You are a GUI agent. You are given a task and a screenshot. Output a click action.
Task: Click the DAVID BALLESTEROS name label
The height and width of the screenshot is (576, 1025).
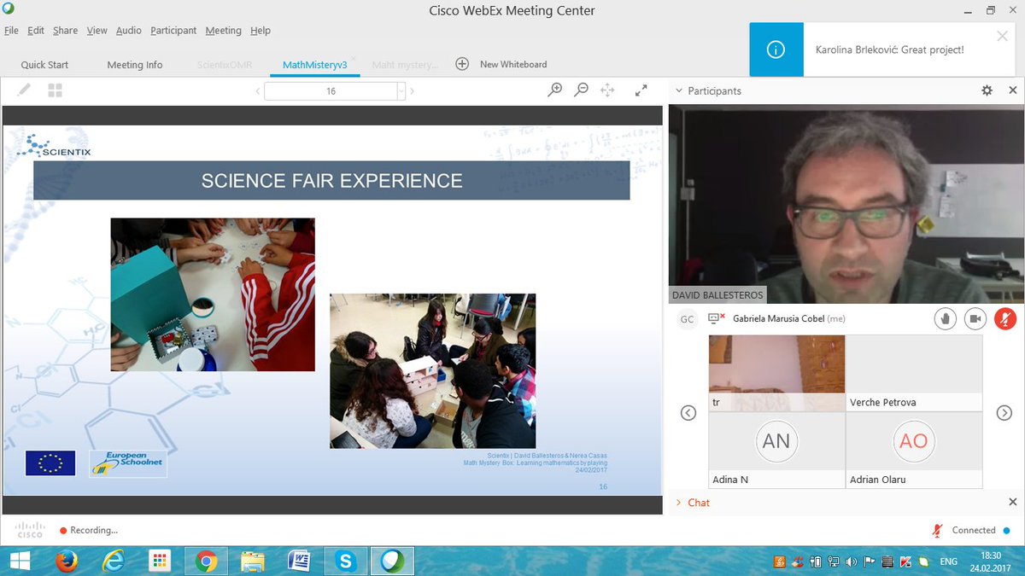[x=717, y=295]
